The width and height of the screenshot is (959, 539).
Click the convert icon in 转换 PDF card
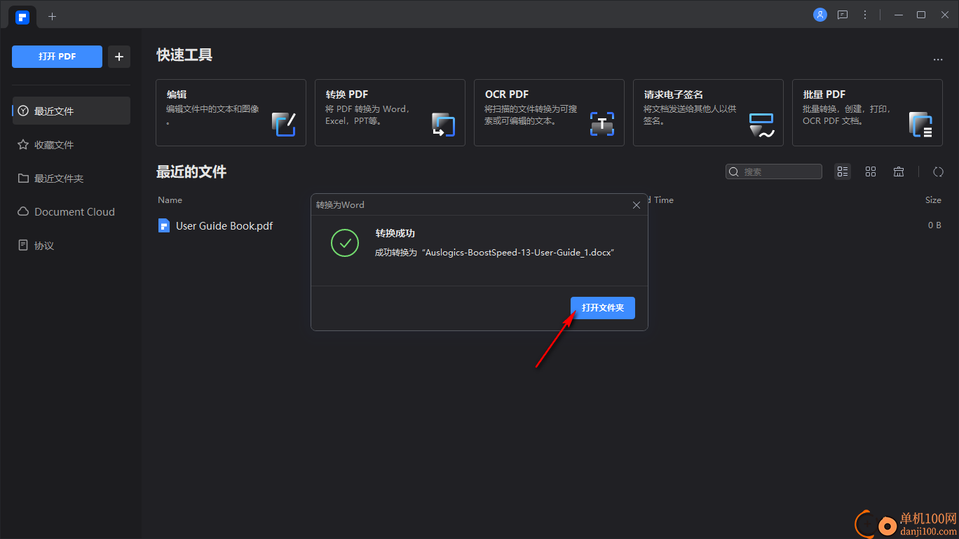443,124
